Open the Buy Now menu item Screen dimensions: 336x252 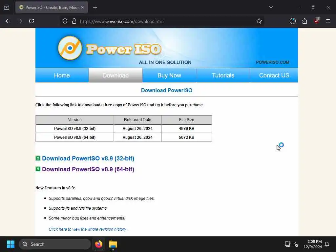pyautogui.click(x=169, y=75)
